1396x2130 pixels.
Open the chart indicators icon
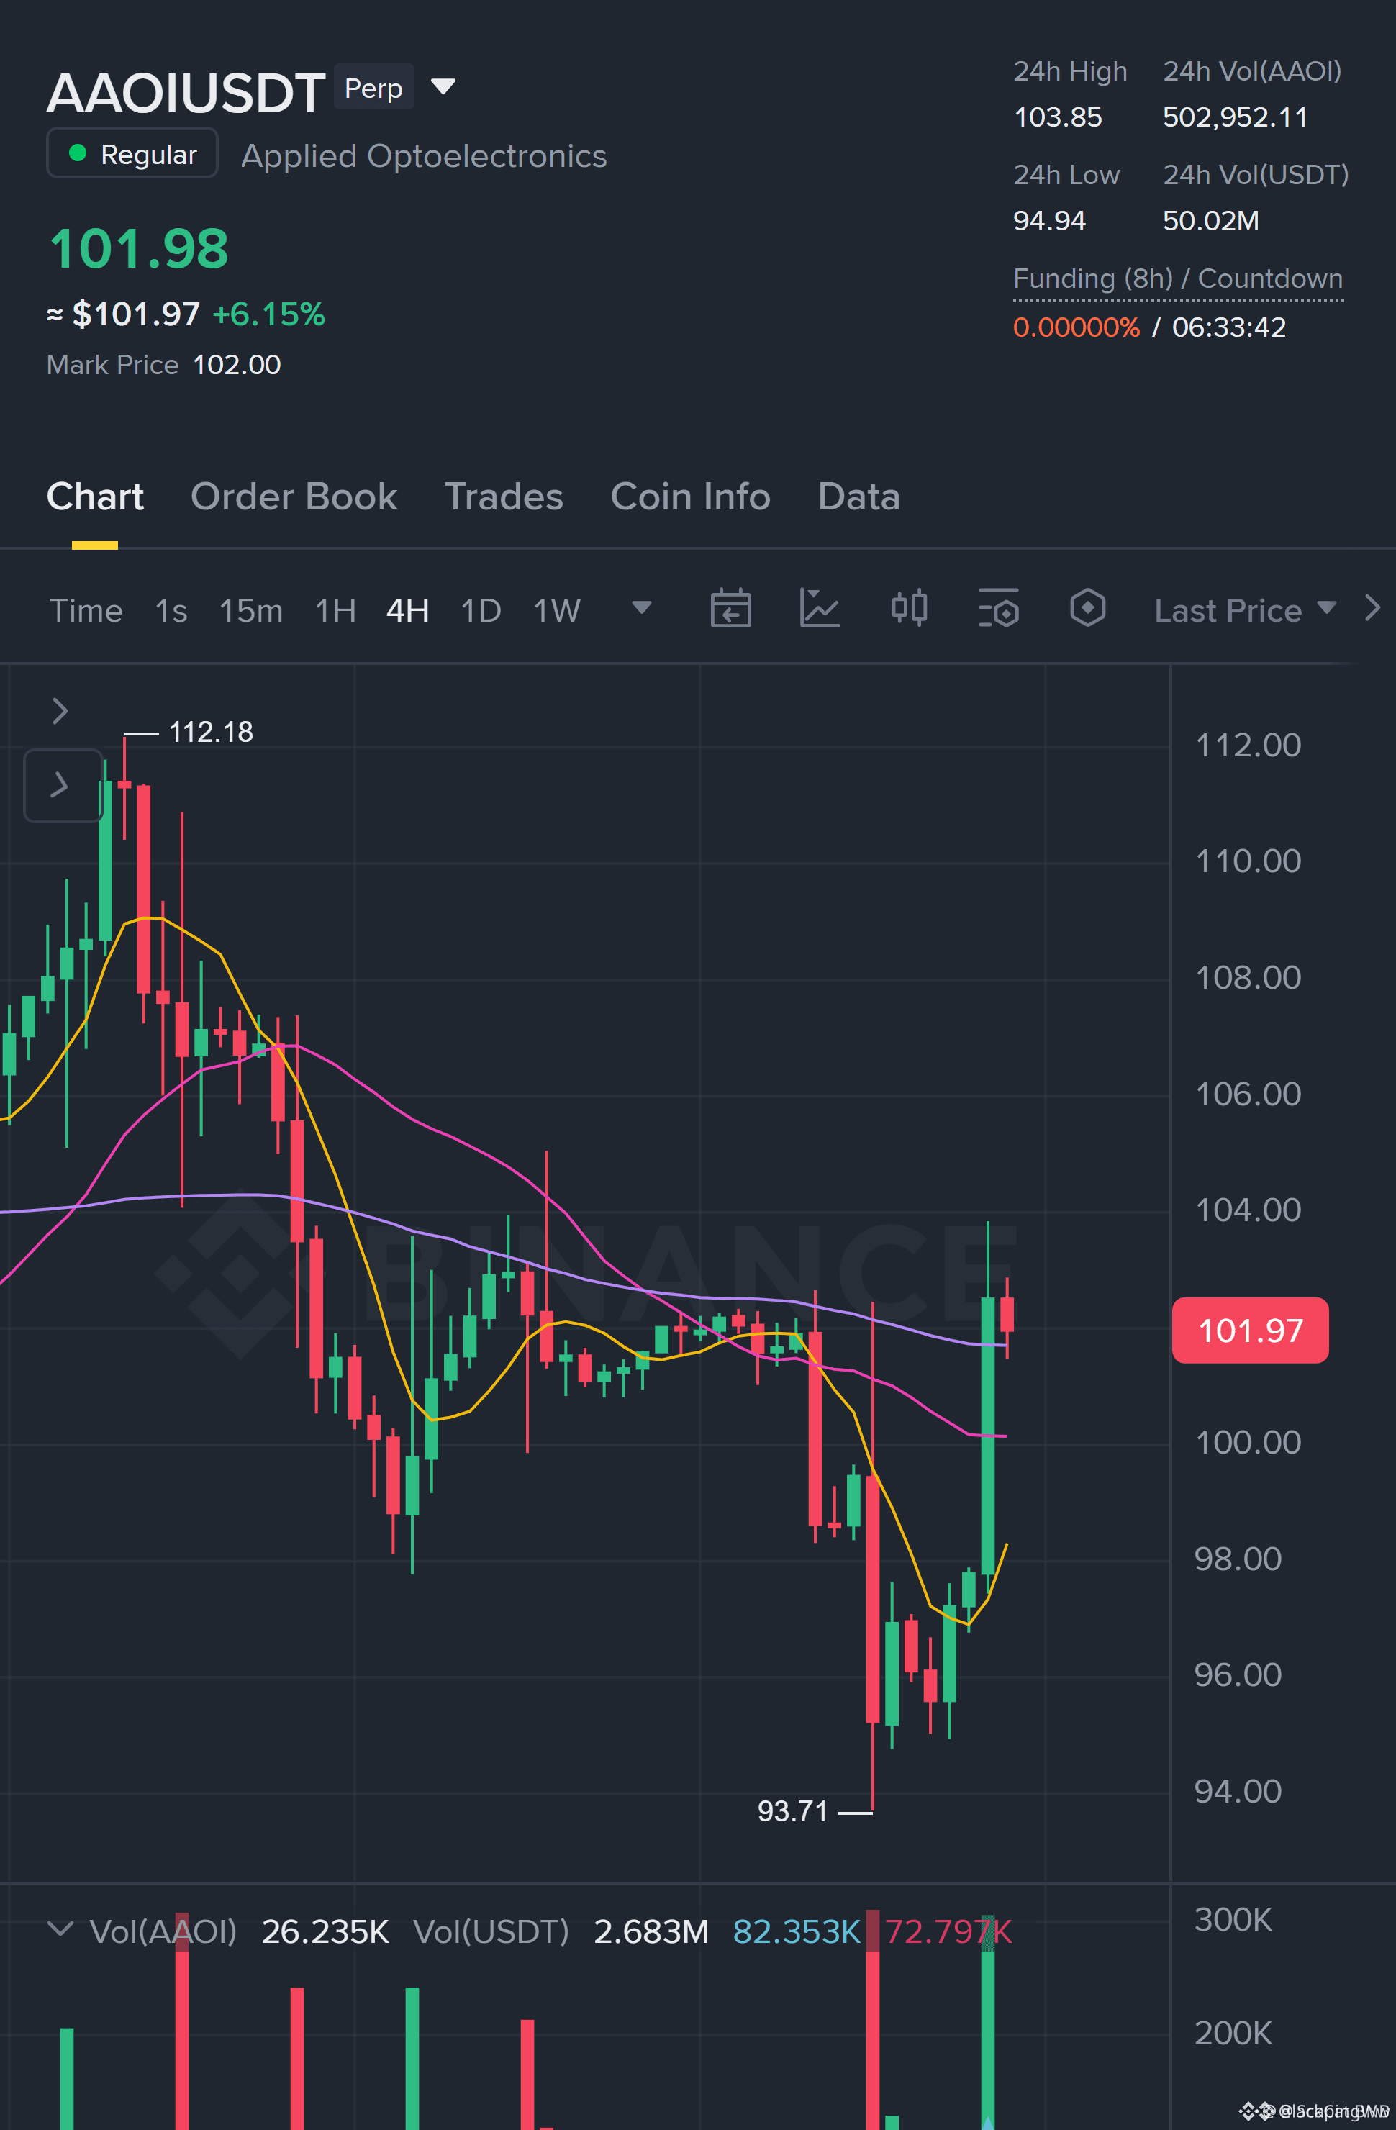(x=819, y=609)
